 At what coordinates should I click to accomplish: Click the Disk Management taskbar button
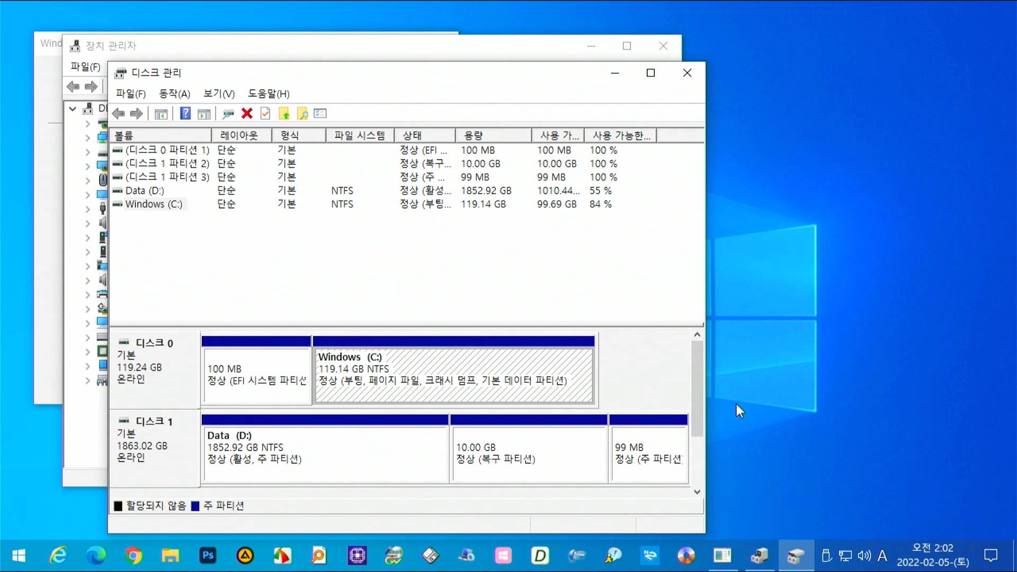pos(796,556)
